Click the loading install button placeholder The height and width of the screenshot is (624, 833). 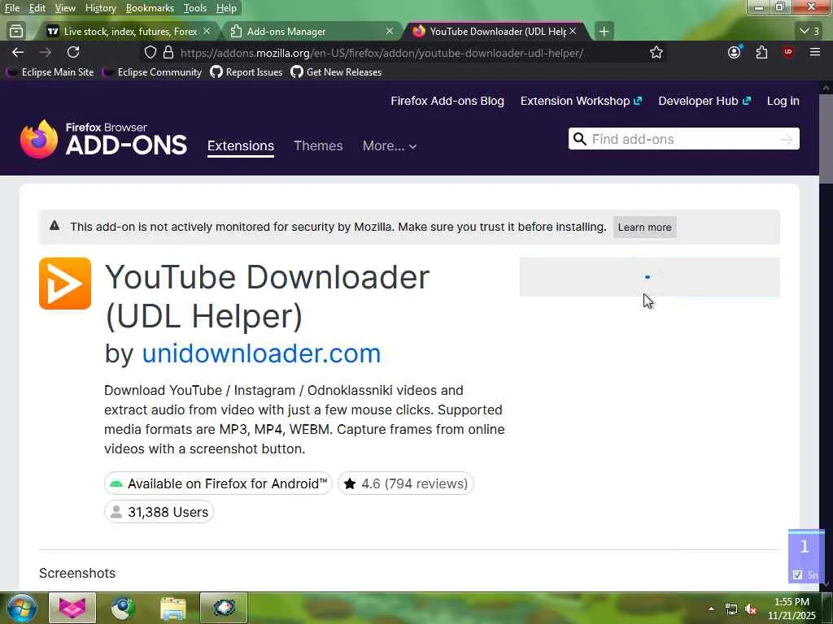(x=649, y=277)
